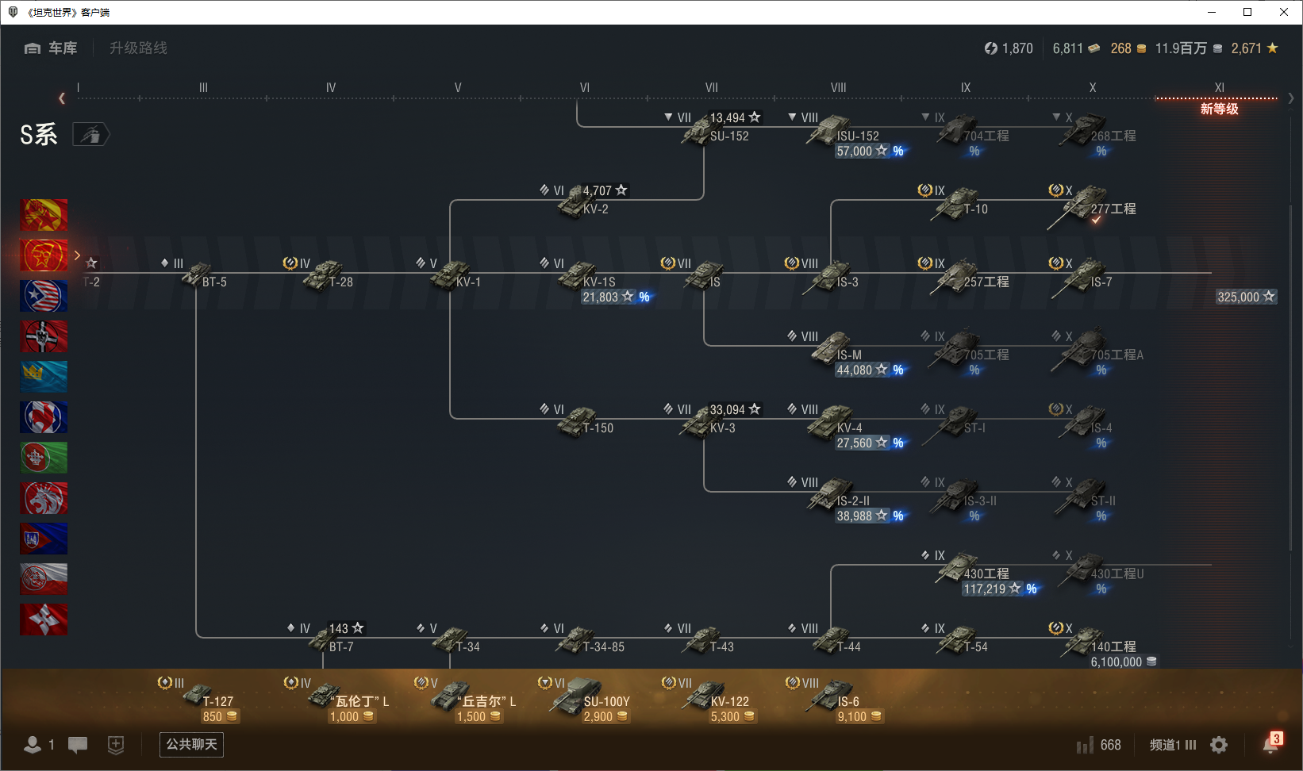Open the 频道1 channel selector
1303x771 pixels.
click(1172, 745)
